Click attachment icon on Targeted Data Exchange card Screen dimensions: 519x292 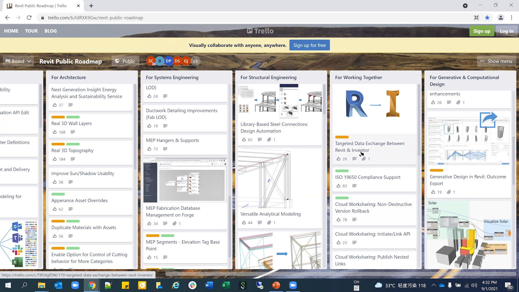[x=364, y=159]
